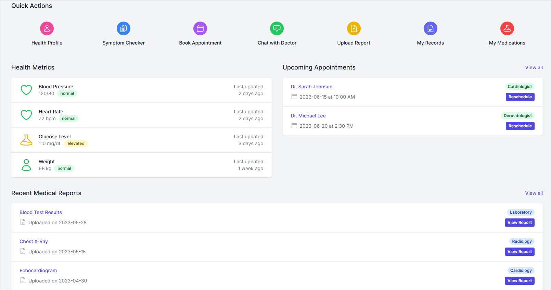Screen dimensions: 551x290
Task: Click the Blood Pressure heart icon
Action: (26, 90)
